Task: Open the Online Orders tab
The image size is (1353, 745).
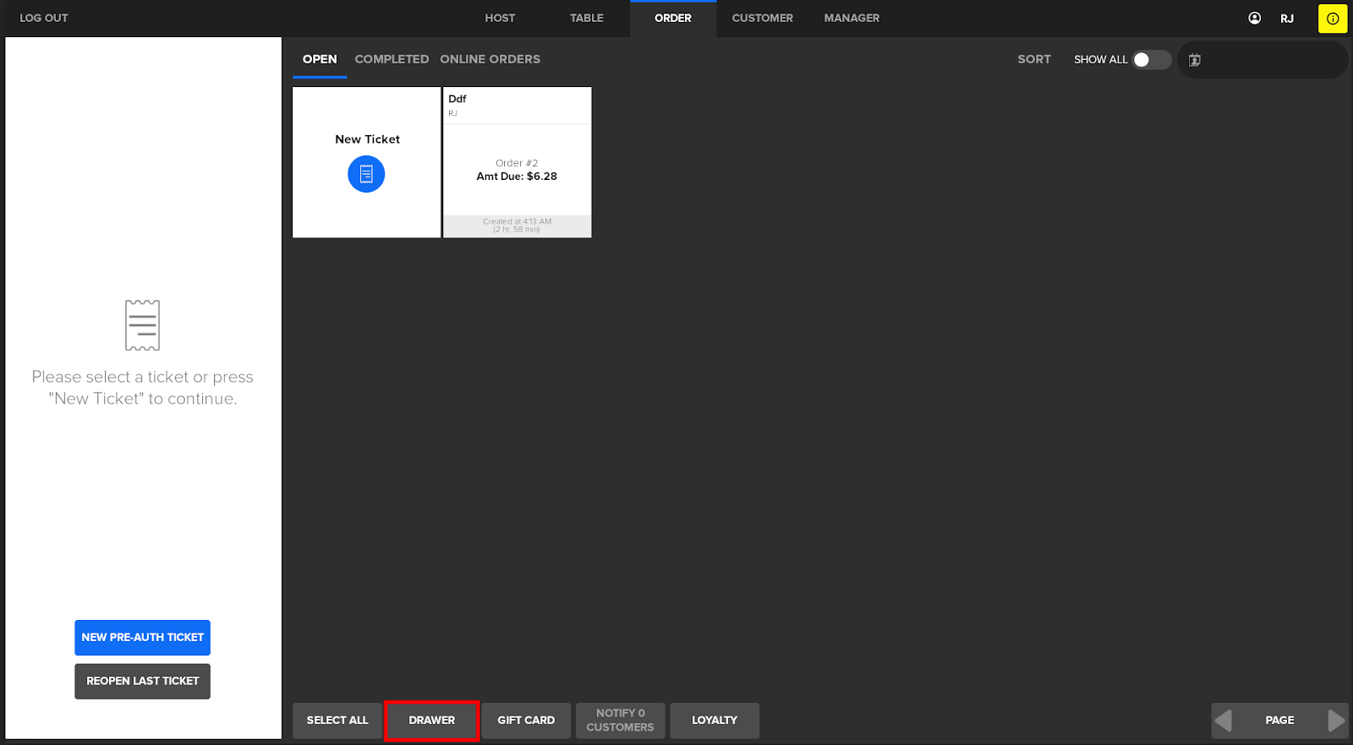Action: click(490, 59)
